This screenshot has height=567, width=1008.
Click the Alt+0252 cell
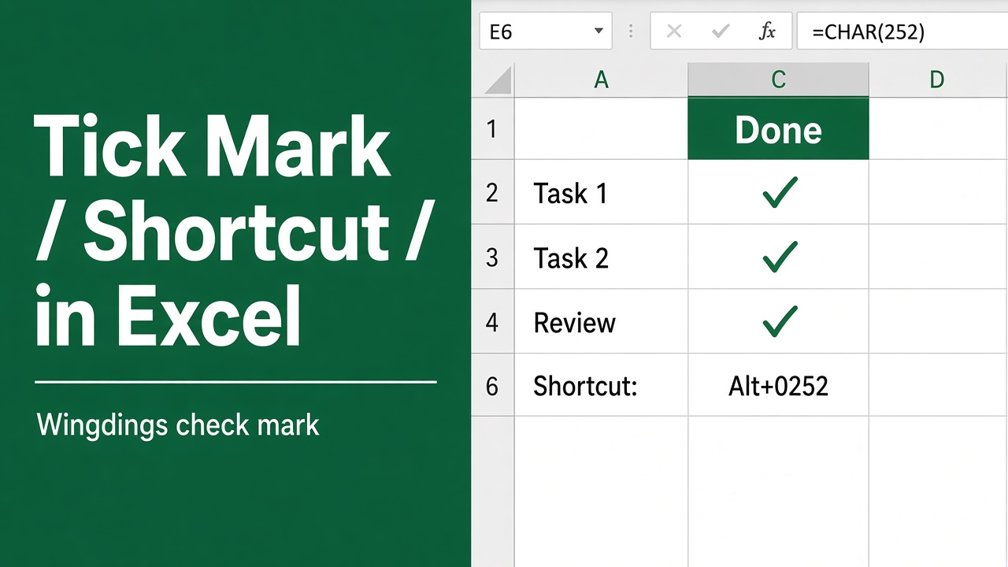pyautogui.click(x=778, y=386)
